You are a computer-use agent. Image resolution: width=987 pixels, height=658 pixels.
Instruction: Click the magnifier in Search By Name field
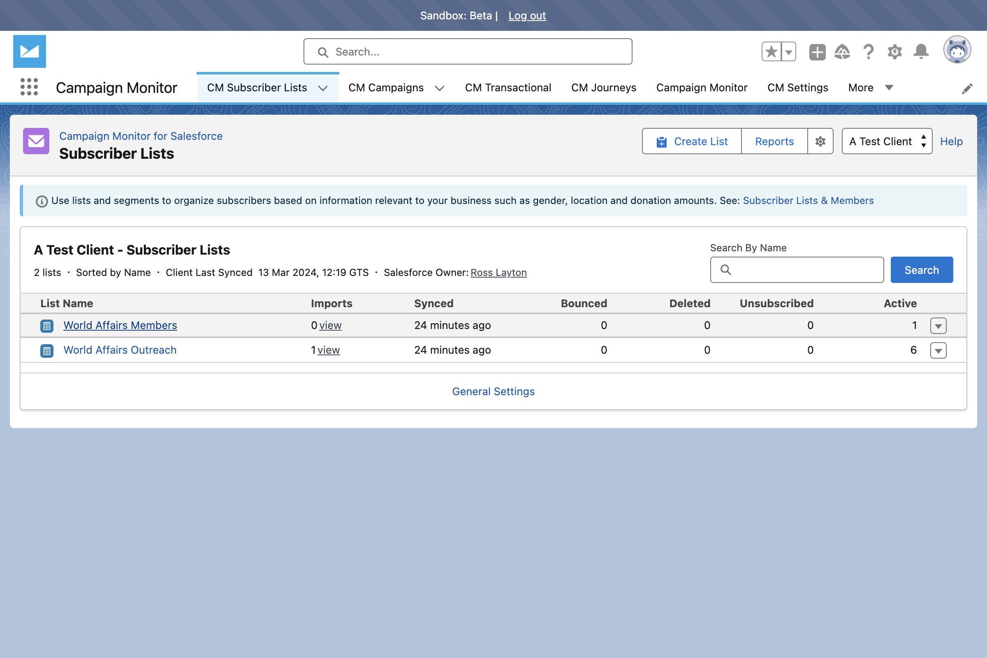pyautogui.click(x=725, y=270)
